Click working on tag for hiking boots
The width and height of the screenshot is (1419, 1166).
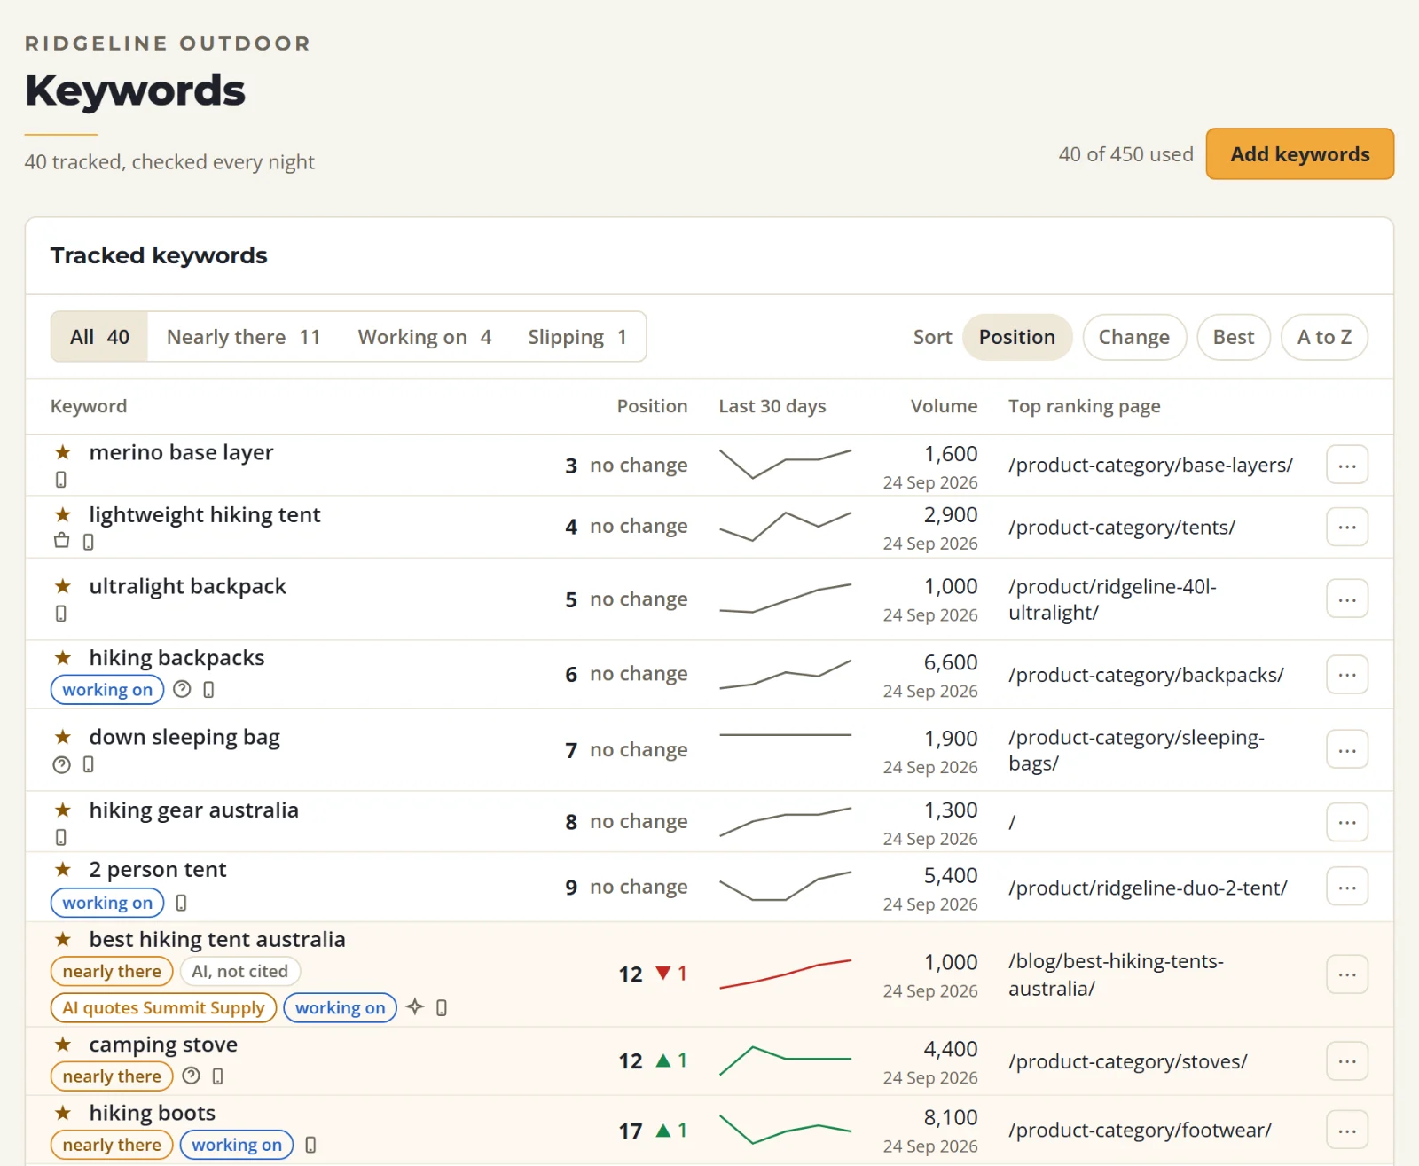click(x=237, y=1145)
